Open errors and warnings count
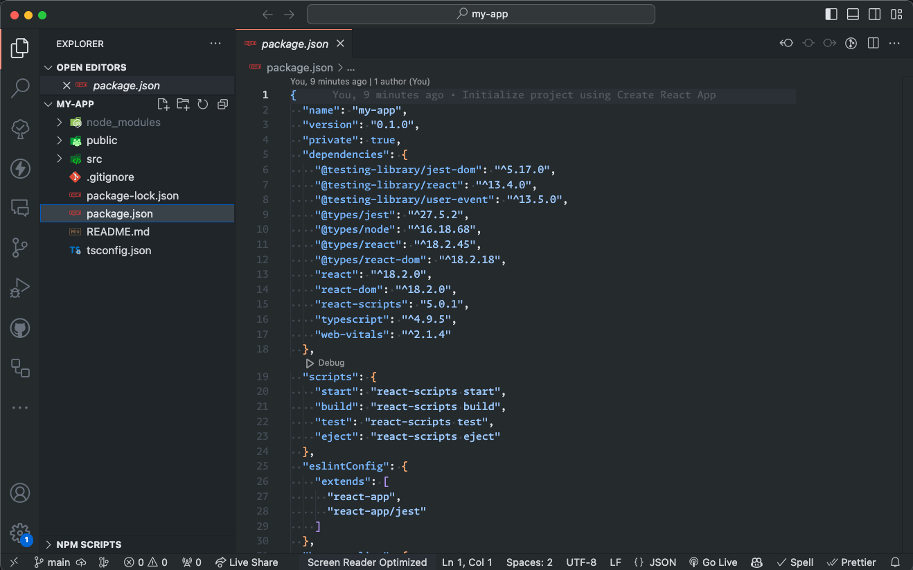The height and width of the screenshot is (570, 913). pyautogui.click(x=145, y=562)
